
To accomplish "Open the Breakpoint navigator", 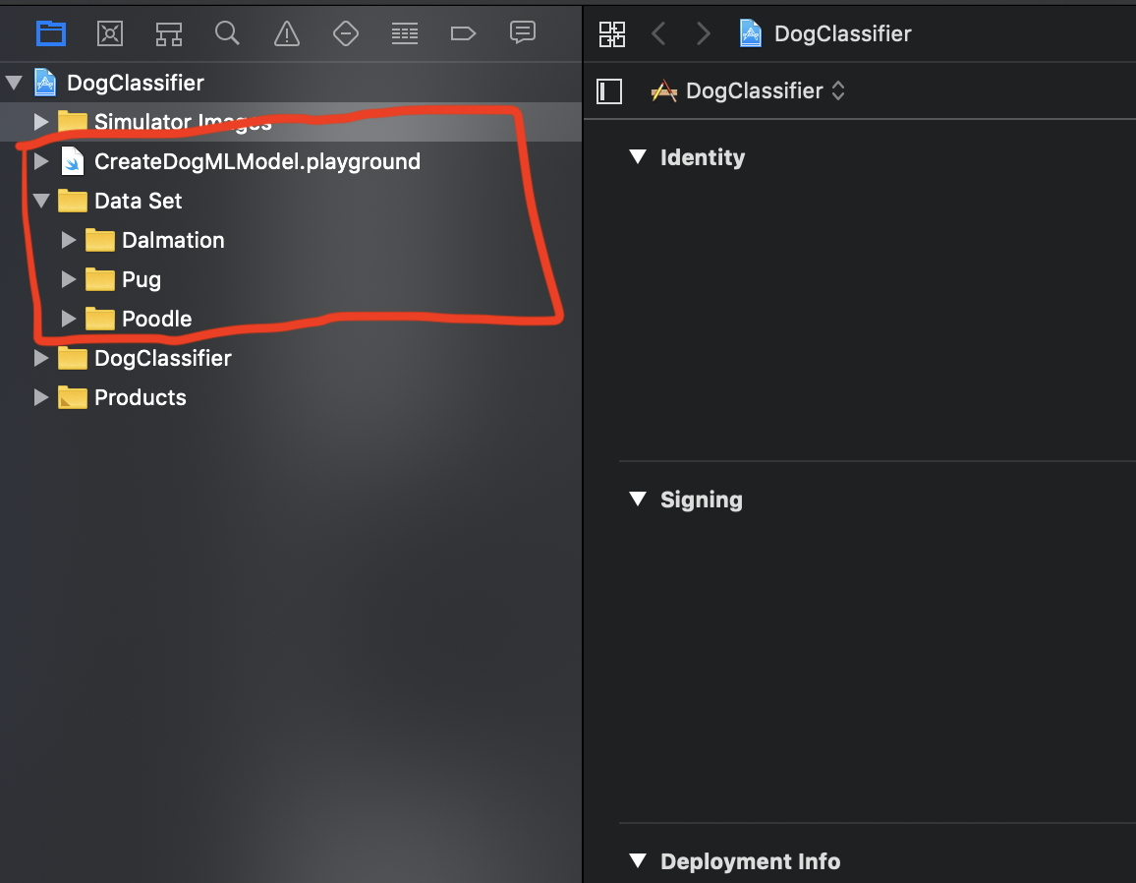I will pos(463,33).
